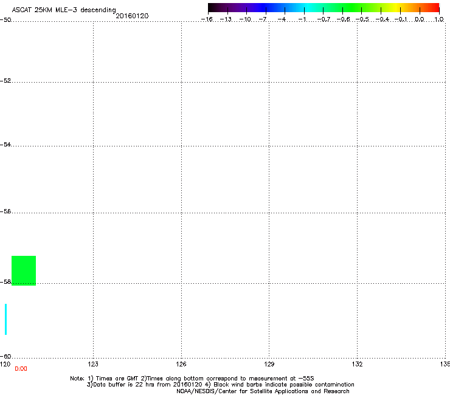450x395 pixels.
Task: Click the cyan vertical bar below the green block
Action: tap(5, 319)
